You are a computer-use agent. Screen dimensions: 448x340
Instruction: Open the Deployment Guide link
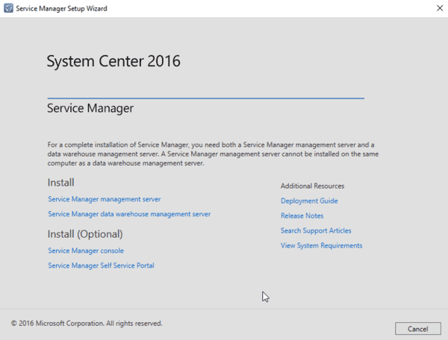point(309,201)
